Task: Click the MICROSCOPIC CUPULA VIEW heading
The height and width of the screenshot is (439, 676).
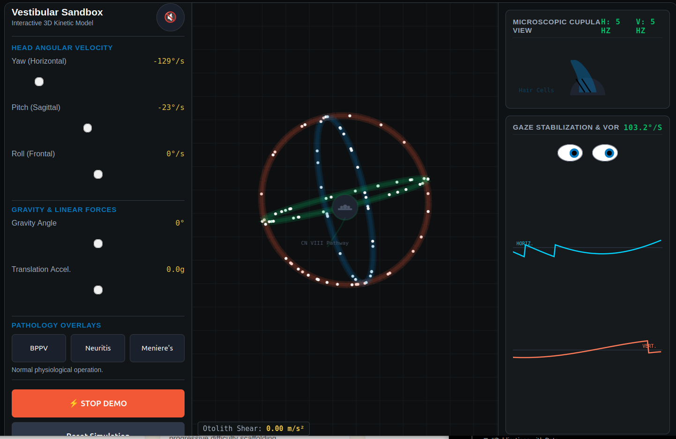Action: 557,26
